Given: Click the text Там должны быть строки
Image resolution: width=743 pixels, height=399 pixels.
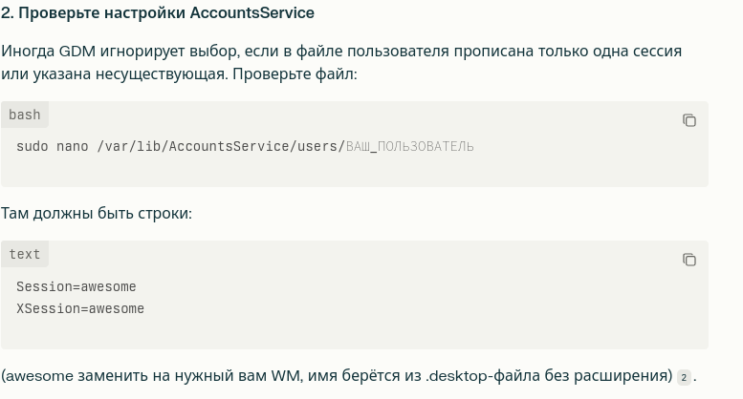Looking at the screenshot, I should (97, 213).
